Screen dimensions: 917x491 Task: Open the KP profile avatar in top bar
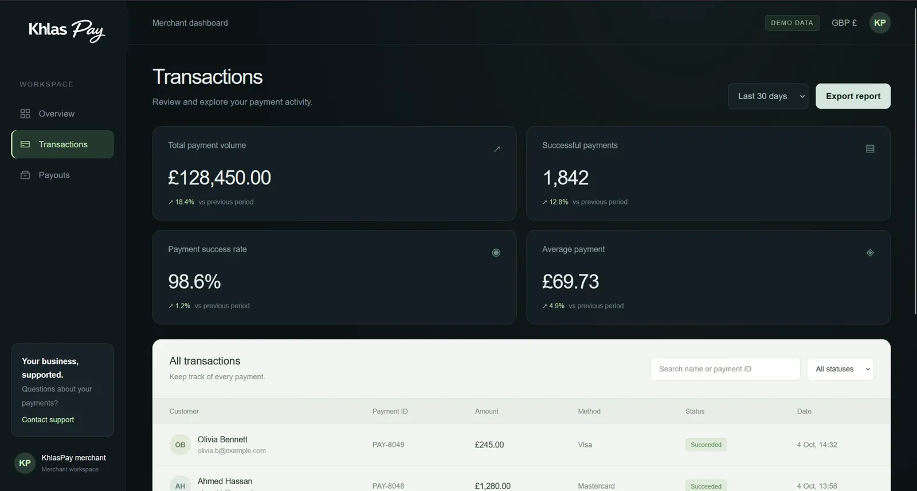[880, 23]
